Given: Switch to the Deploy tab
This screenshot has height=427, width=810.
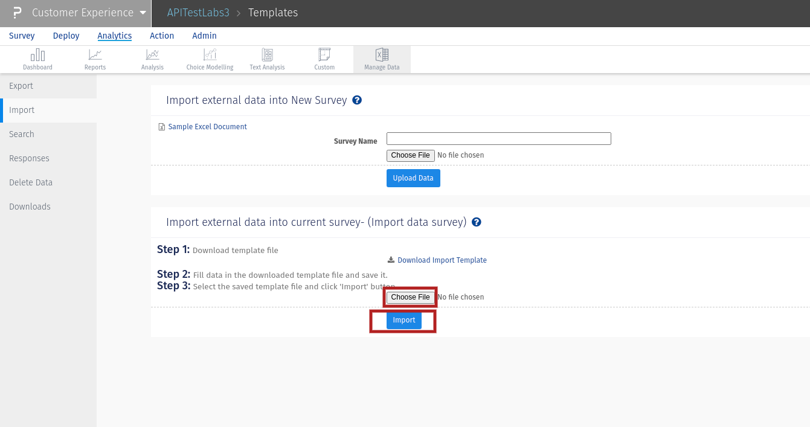Looking at the screenshot, I should [66, 36].
